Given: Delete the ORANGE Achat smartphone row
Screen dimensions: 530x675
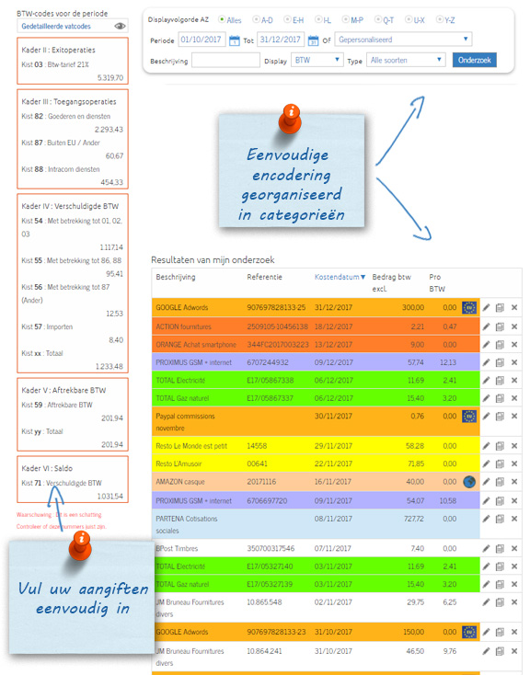Looking at the screenshot, I should coord(514,344).
